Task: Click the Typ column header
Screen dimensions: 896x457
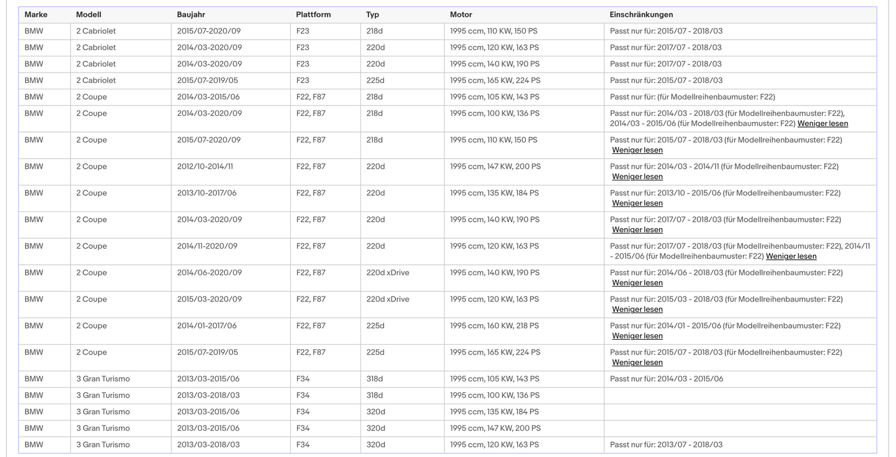Action: (373, 14)
